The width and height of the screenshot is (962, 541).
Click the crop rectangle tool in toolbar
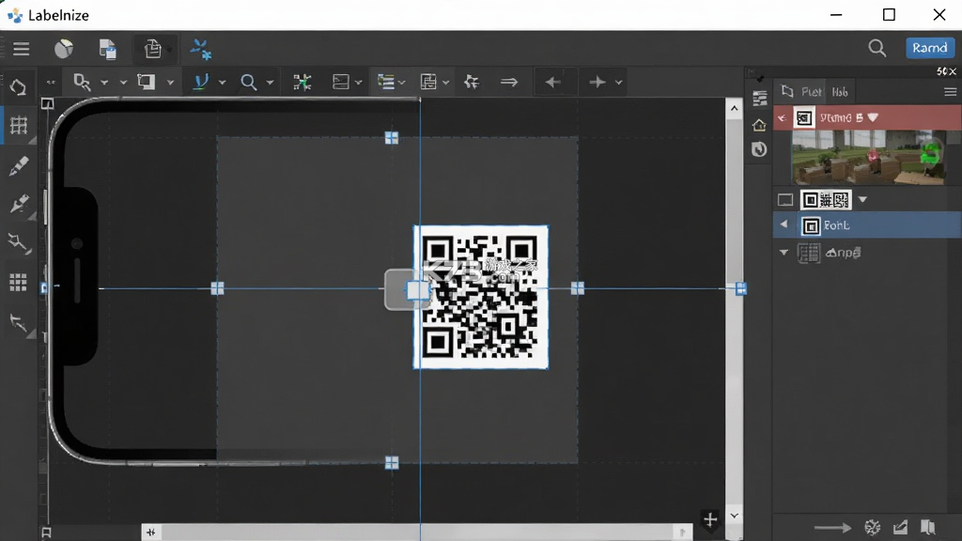tap(146, 82)
